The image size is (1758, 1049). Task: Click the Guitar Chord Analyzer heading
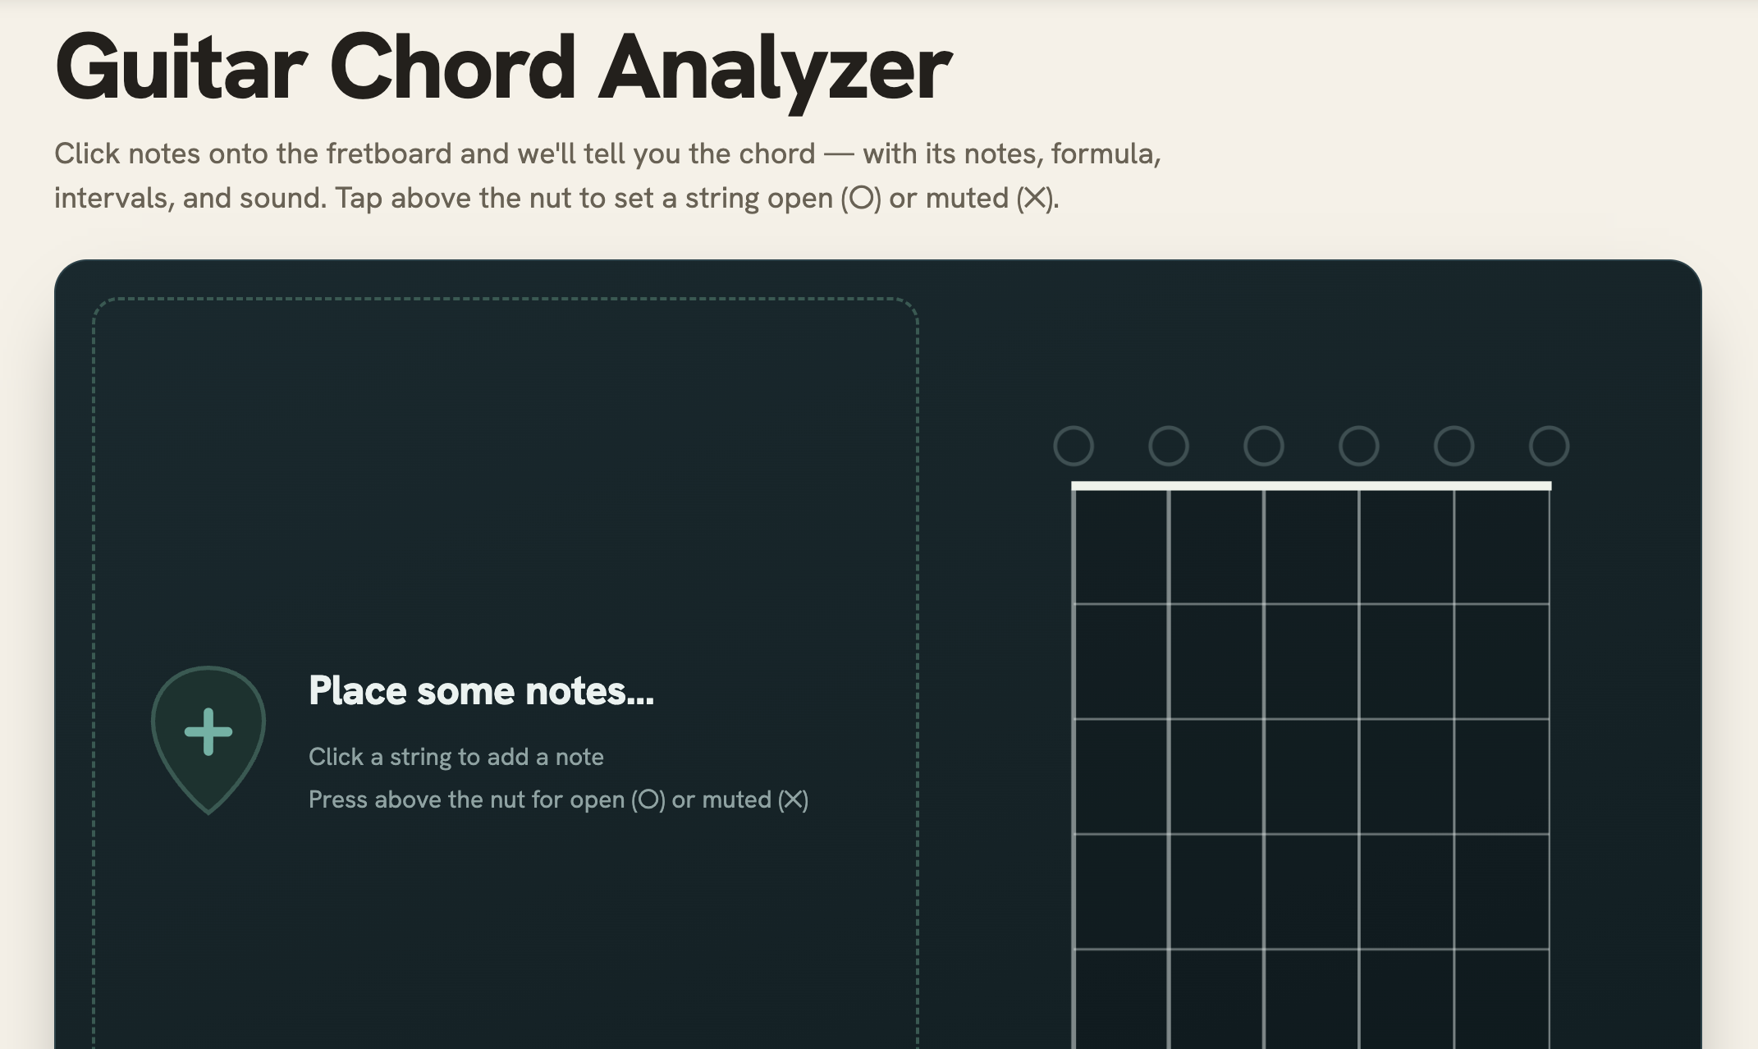(x=503, y=68)
